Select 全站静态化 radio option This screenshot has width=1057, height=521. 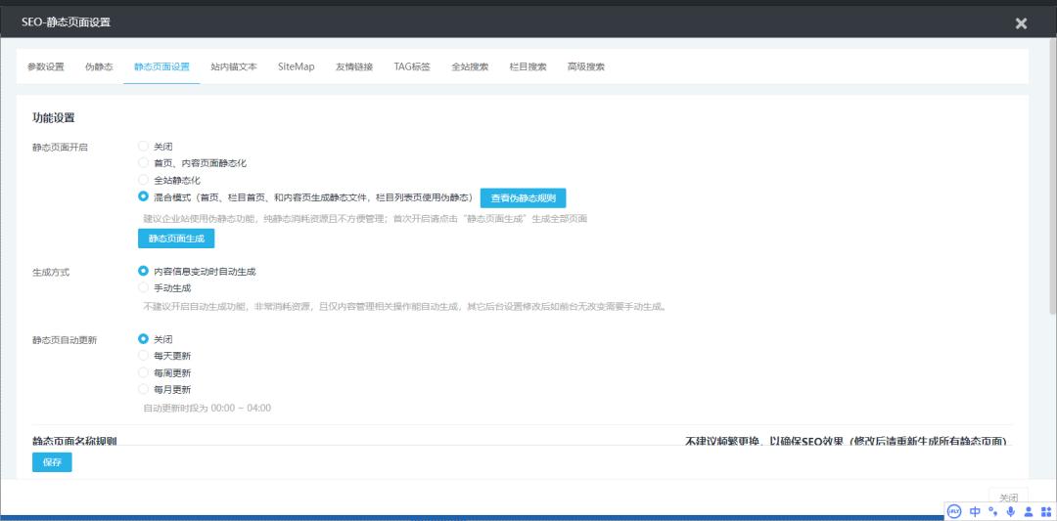pyautogui.click(x=143, y=180)
